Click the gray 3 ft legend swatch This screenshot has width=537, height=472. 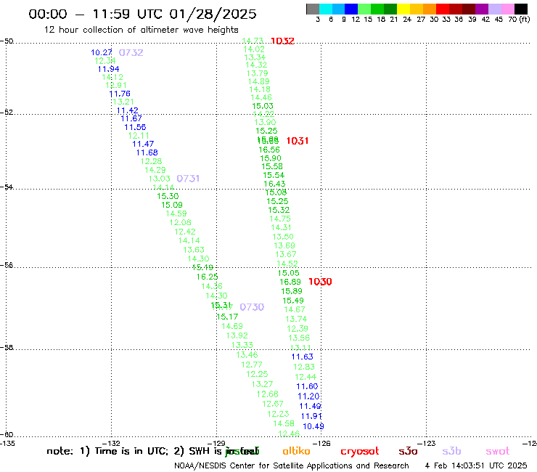[313, 9]
